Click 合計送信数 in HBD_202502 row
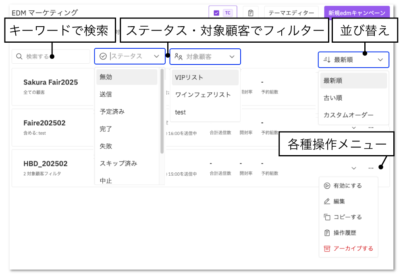The image size is (403, 274). [x=220, y=173]
